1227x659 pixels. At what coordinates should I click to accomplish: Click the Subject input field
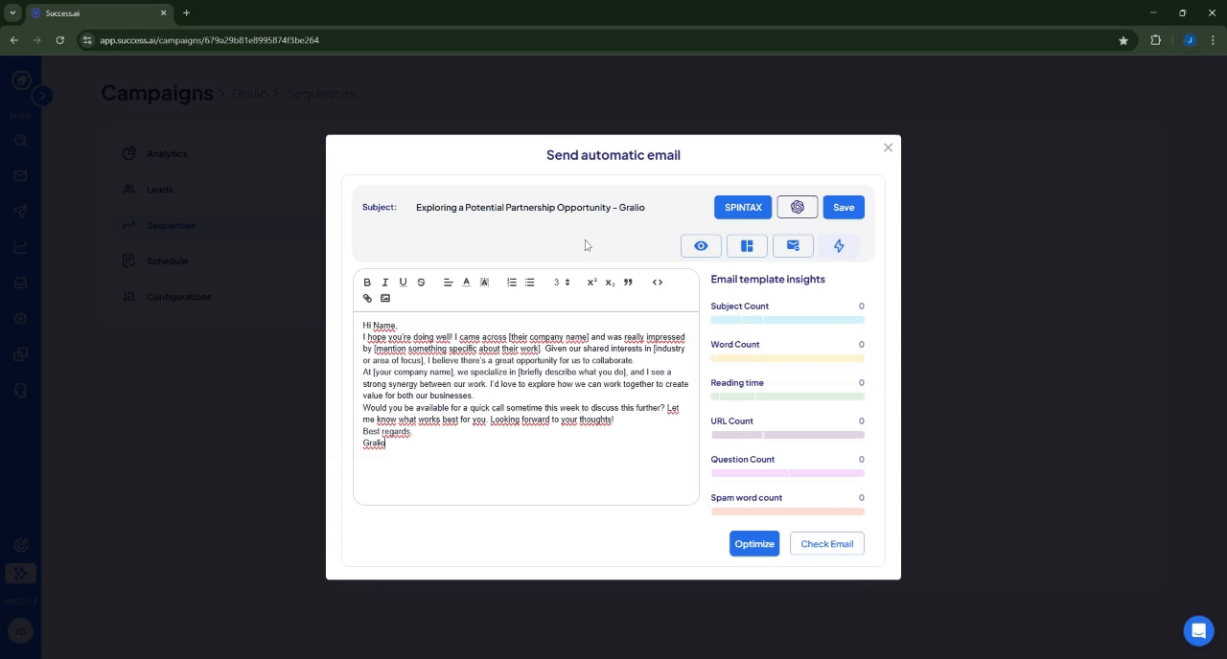click(561, 208)
